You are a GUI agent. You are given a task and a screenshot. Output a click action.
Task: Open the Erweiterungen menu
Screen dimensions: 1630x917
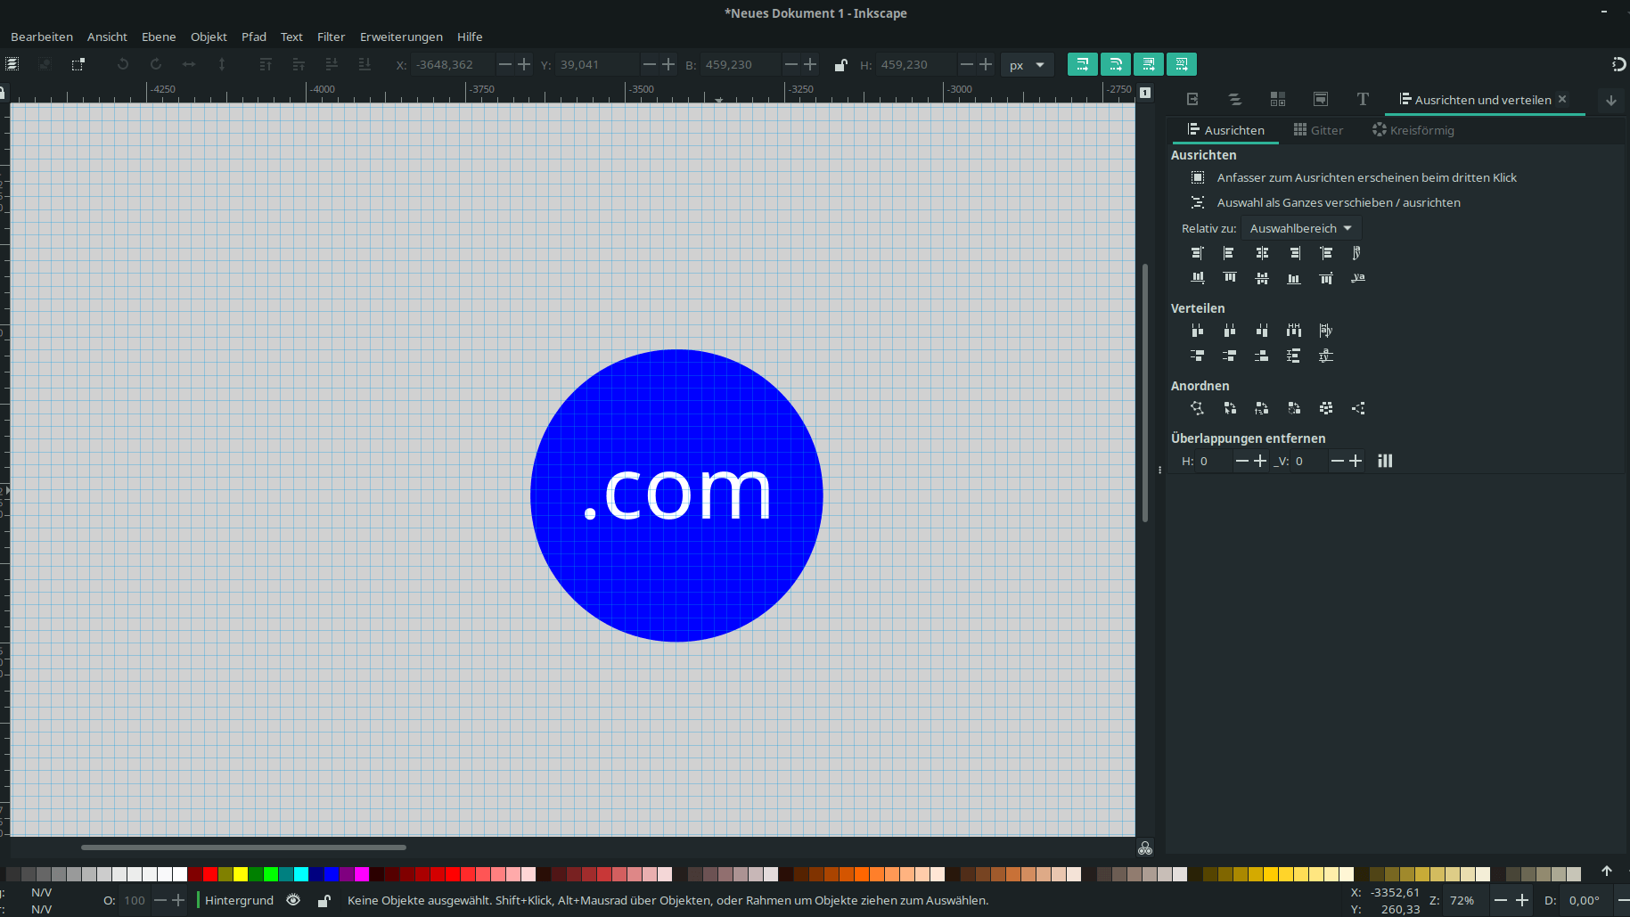coord(401,37)
